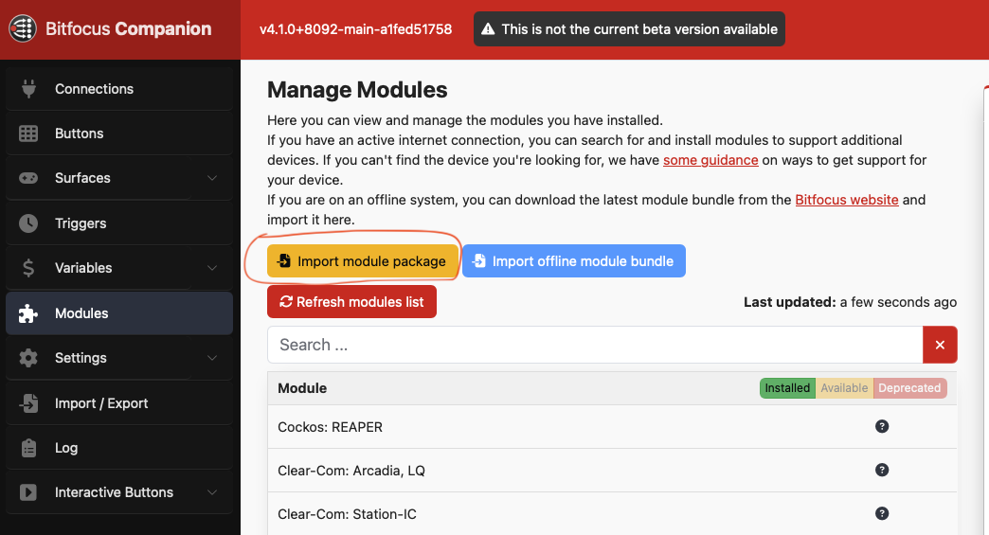Viewport: 989px width, 535px height.
Task: Click the Connections plug icon
Action: pyautogui.click(x=28, y=89)
